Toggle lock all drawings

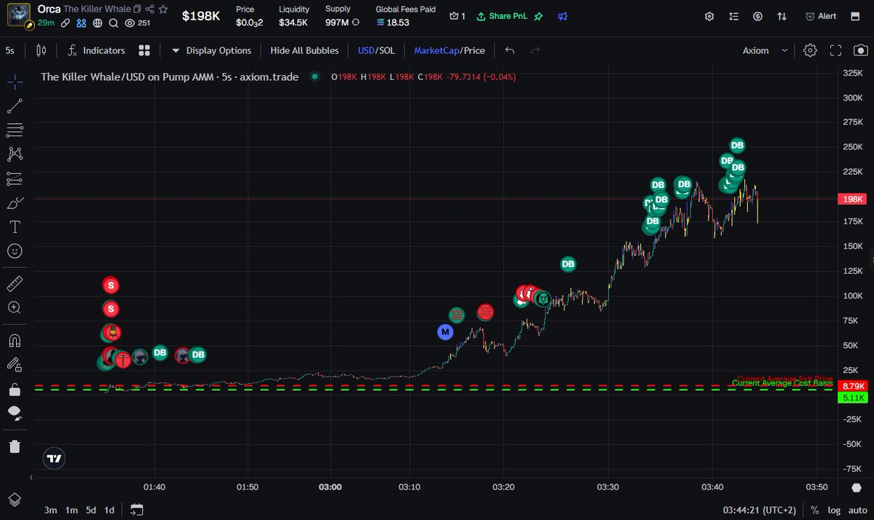[x=14, y=389]
